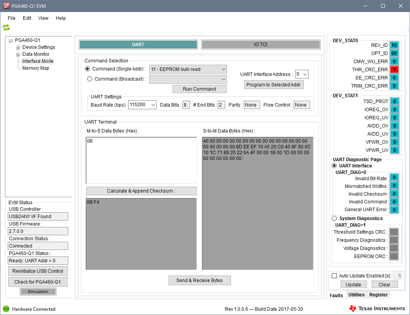Select Data Monitor in the tree
This screenshot has width=410, height=315.
pyautogui.click(x=36, y=54)
